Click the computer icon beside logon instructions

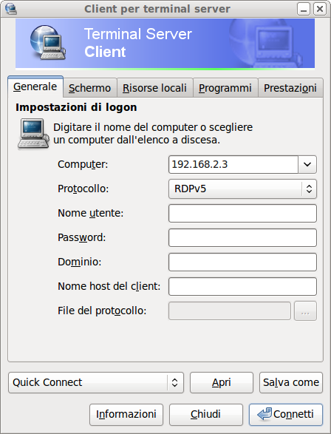click(x=33, y=134)
